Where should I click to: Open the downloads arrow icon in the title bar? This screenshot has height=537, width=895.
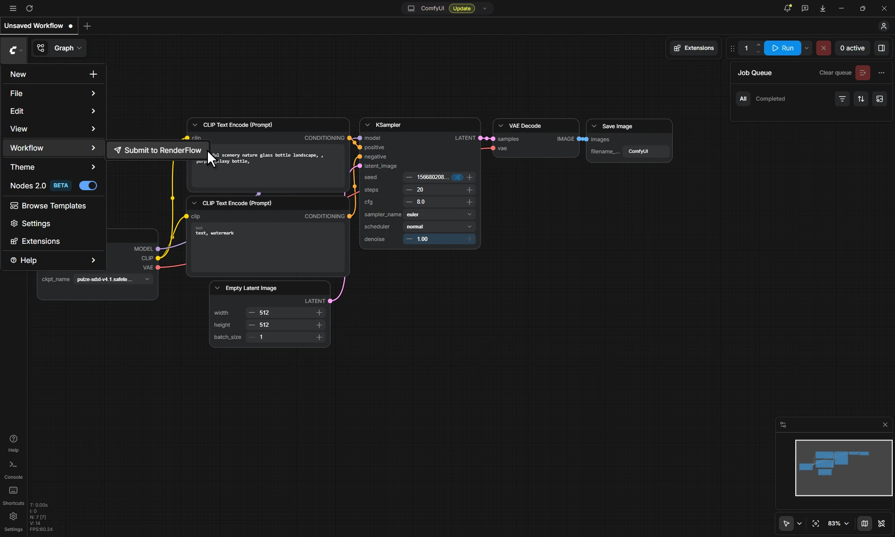click(x=823, y=8)
